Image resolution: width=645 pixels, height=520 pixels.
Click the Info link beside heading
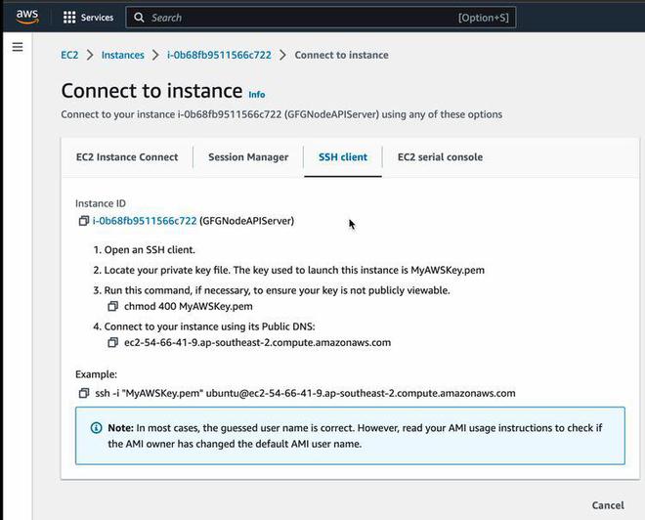click(x=257, y=95)
